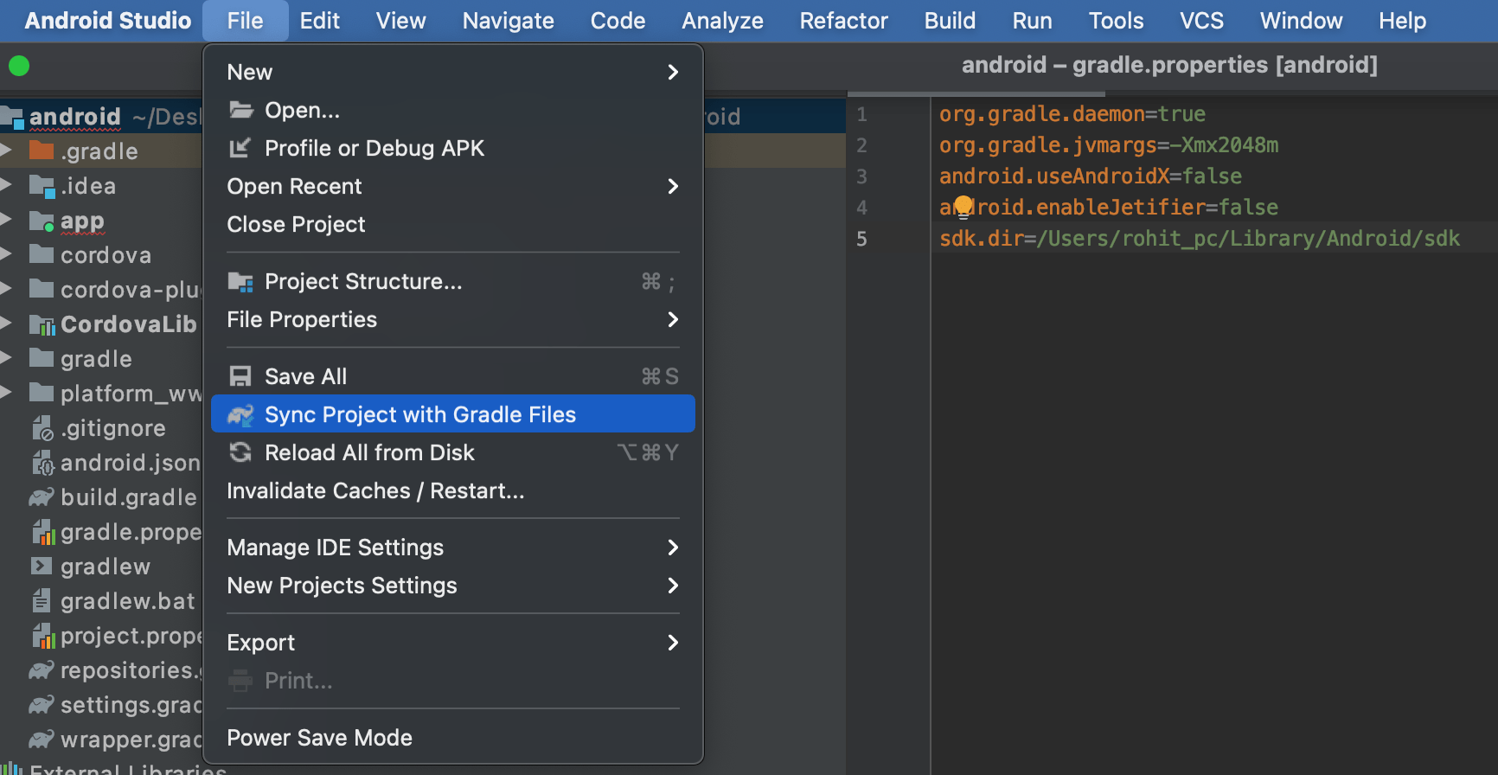Click the project.properties file icon

click(x=43, y=636)
